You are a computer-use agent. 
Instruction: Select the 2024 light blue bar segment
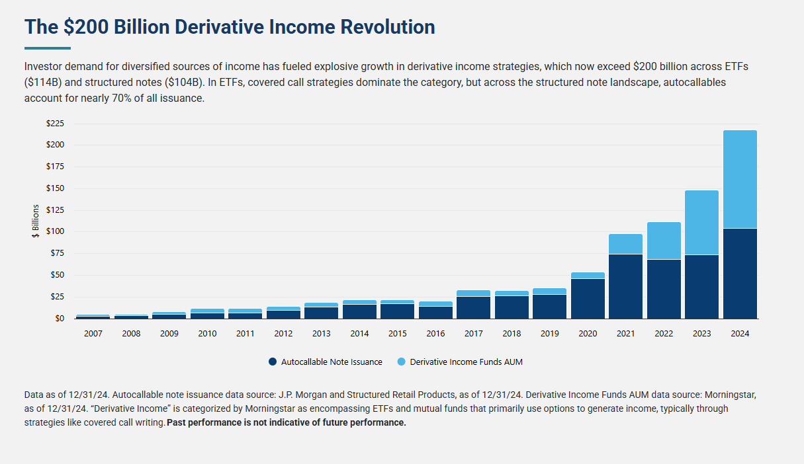[x=740, y=179]
